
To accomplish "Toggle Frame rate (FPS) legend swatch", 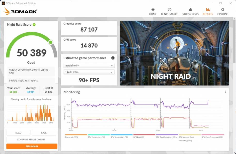I will [76, 135].
